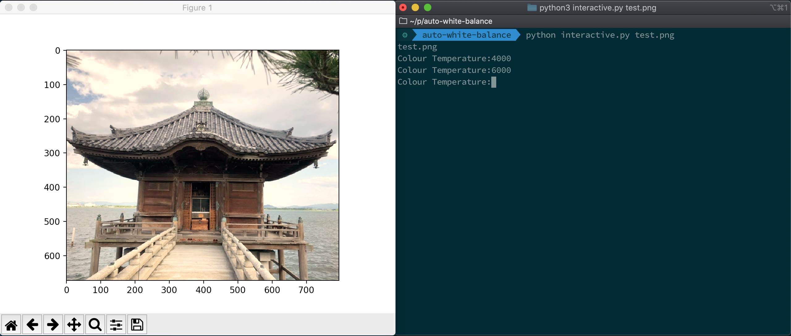Click the auto-white-balance prompt segment
Screen dimensions: 791x336
[x=466, y=35]
